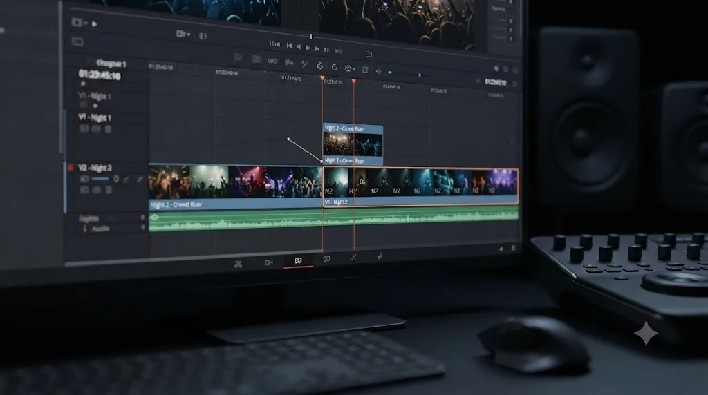Viewport: 708px width, 395px height.
Task: Click the red indicator beside V2 - Night 2
Action: pyautogui.click(x=71, y=167)
